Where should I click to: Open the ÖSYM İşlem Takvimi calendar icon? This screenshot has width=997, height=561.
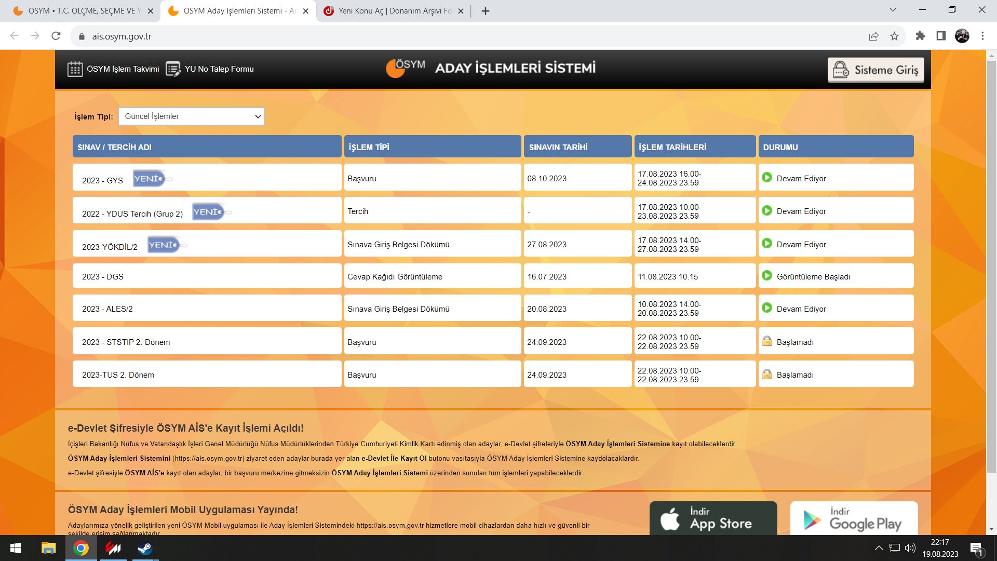click(75, 69)
